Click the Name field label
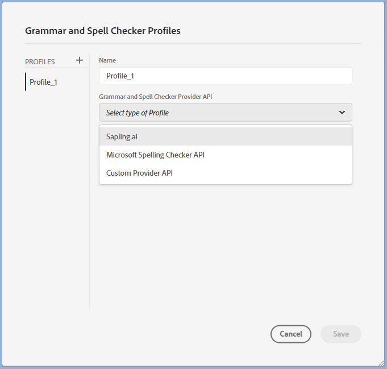Viewport: 387px width, 369px height. coord(107,60)
